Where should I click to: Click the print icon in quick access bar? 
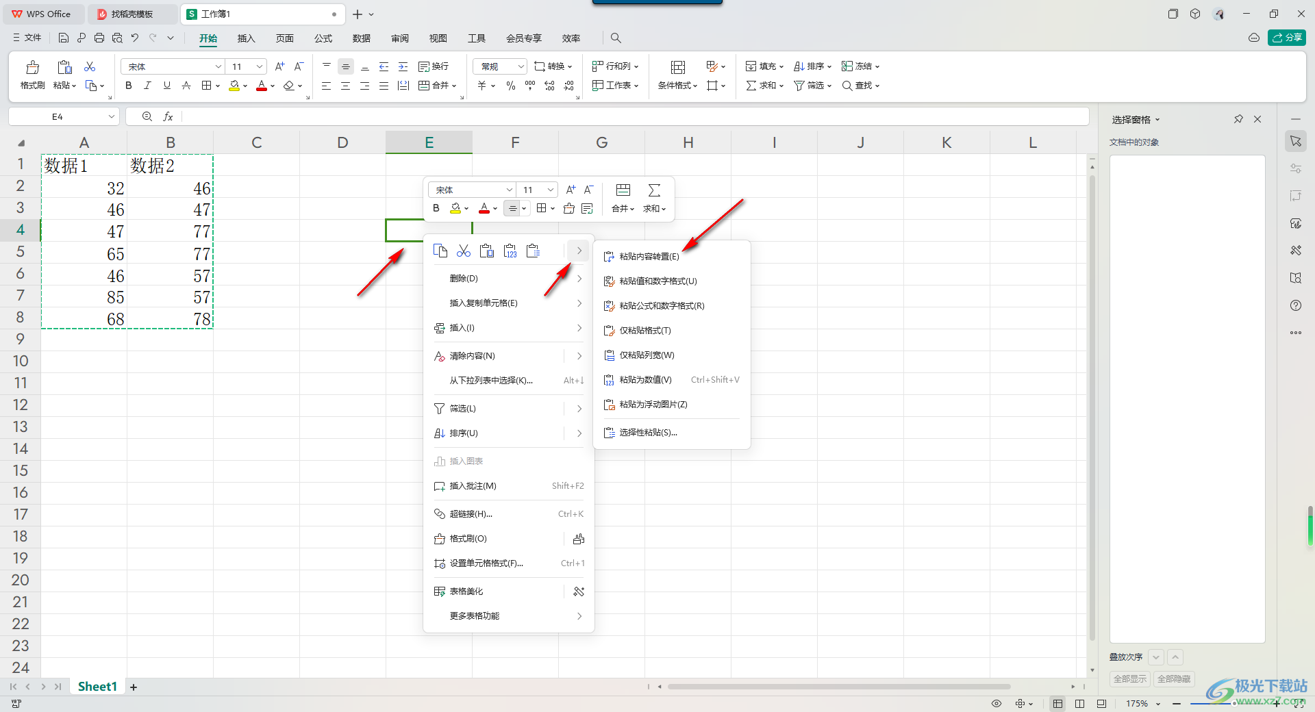[x=99, y=38]
